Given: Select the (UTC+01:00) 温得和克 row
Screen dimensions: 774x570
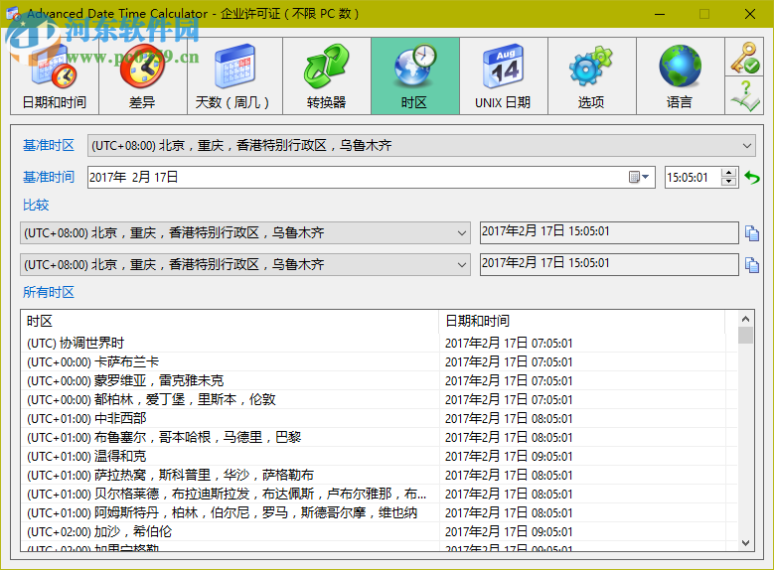Looking at the screenshot, I should [x=380, y=456].
